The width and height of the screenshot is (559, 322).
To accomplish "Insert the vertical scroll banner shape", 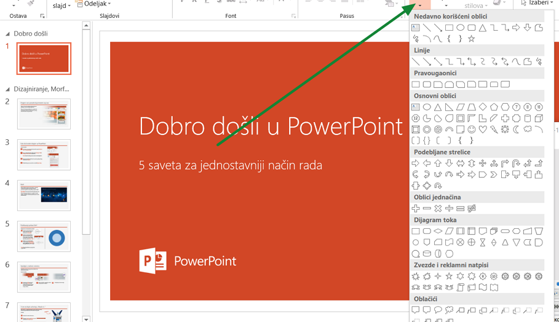I will 460,288.
